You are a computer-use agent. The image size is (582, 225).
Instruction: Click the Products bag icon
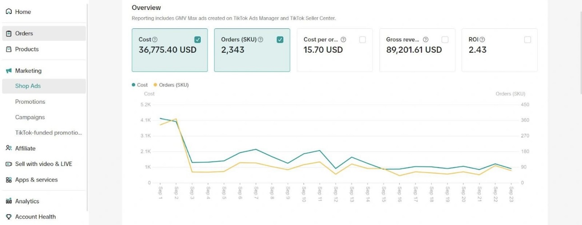[x=9, y=49]
